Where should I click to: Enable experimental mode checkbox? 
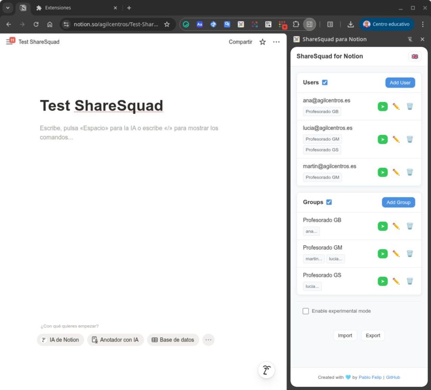[306, 311]
